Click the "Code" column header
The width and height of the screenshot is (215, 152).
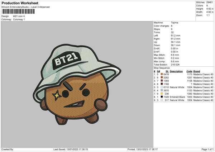189,71
